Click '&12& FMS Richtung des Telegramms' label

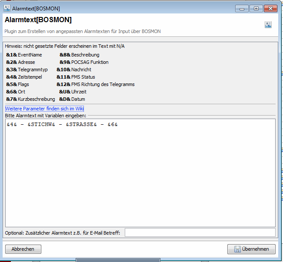[x=96, y=84]
